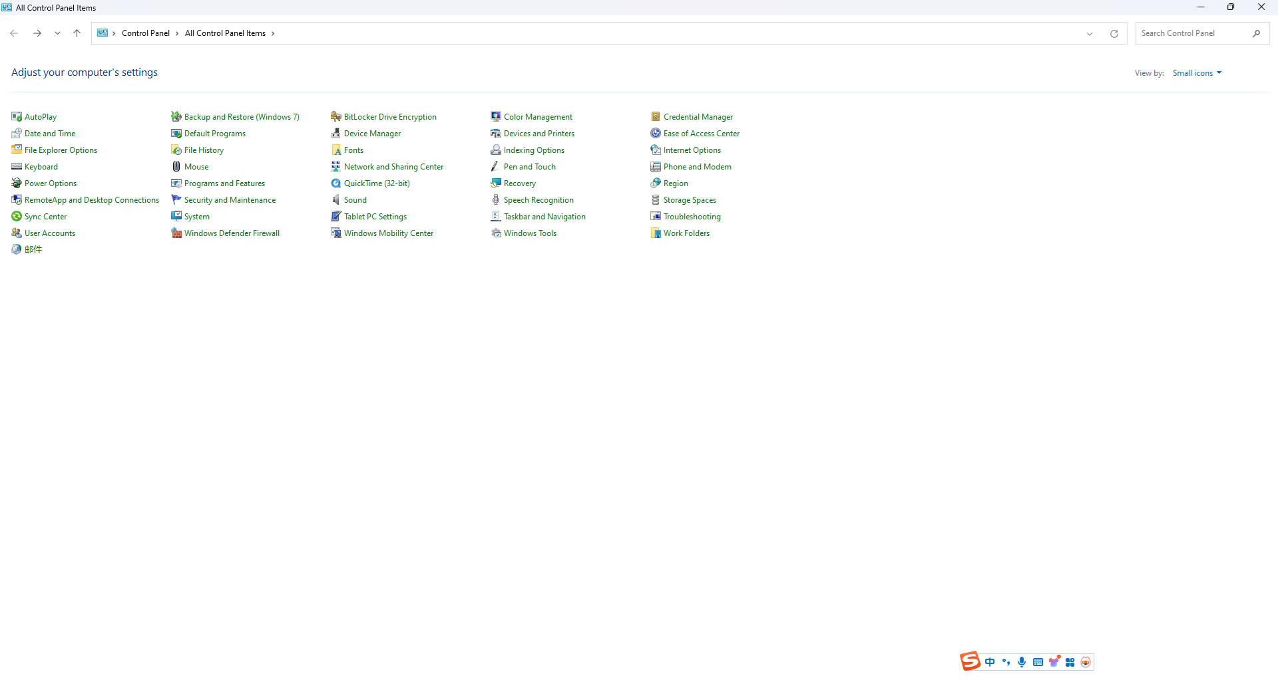Click Control Panel in breadcrumb path
The width and height of the screenshot is (1278, 686).
[145, 33]
